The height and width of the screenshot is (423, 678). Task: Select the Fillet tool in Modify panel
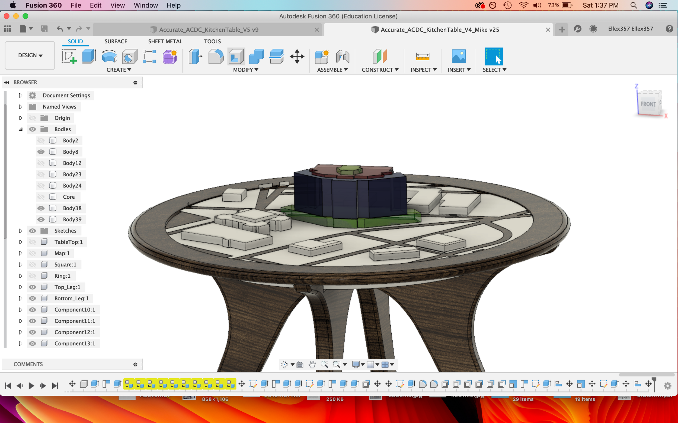(x=216, y=56)
